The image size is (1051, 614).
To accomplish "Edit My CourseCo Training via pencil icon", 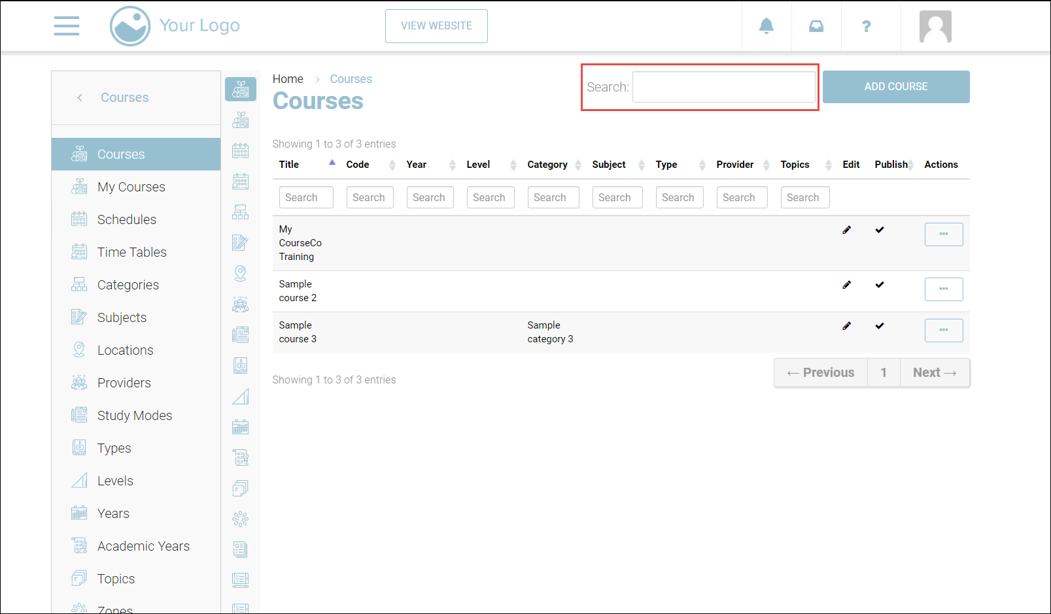I will (x=846, y=230).
